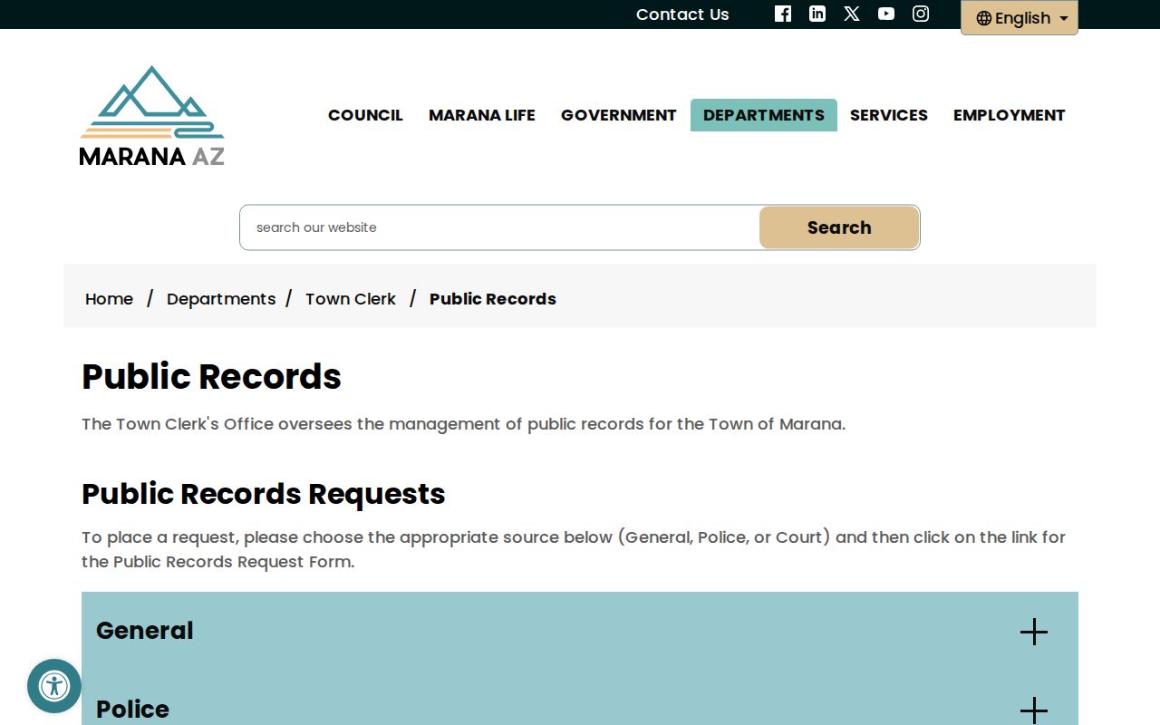The height and width of the screenshot is (725, 1160).
Task: Open the LinkedIn page icon
Action: tap(817, 14)
